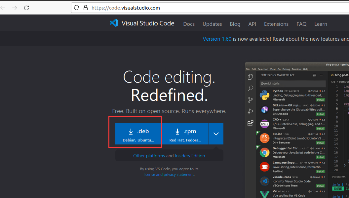Click the Visual Studio Code title text
349x198 pixels.
click(148, 23)
